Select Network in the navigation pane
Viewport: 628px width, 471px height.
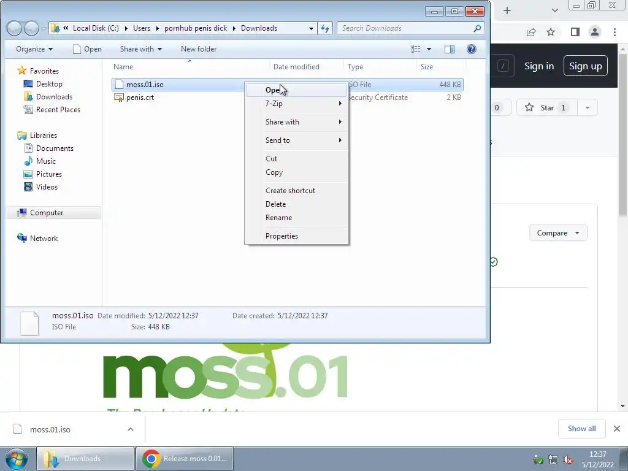(x=44, y=239)
